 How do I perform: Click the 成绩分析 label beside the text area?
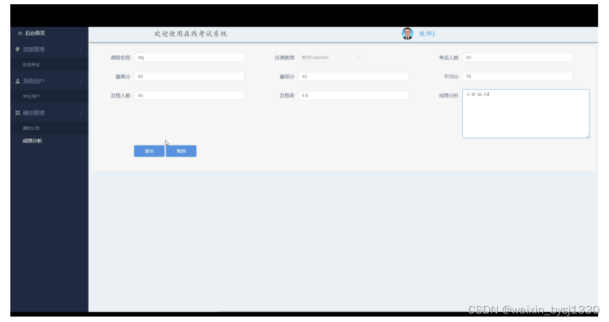(x=449, y=95)
